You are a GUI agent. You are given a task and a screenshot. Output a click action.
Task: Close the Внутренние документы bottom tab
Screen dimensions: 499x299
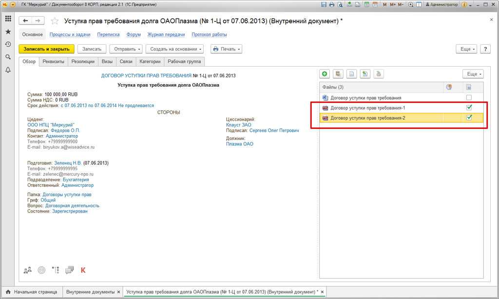click(x=118, y=292)
